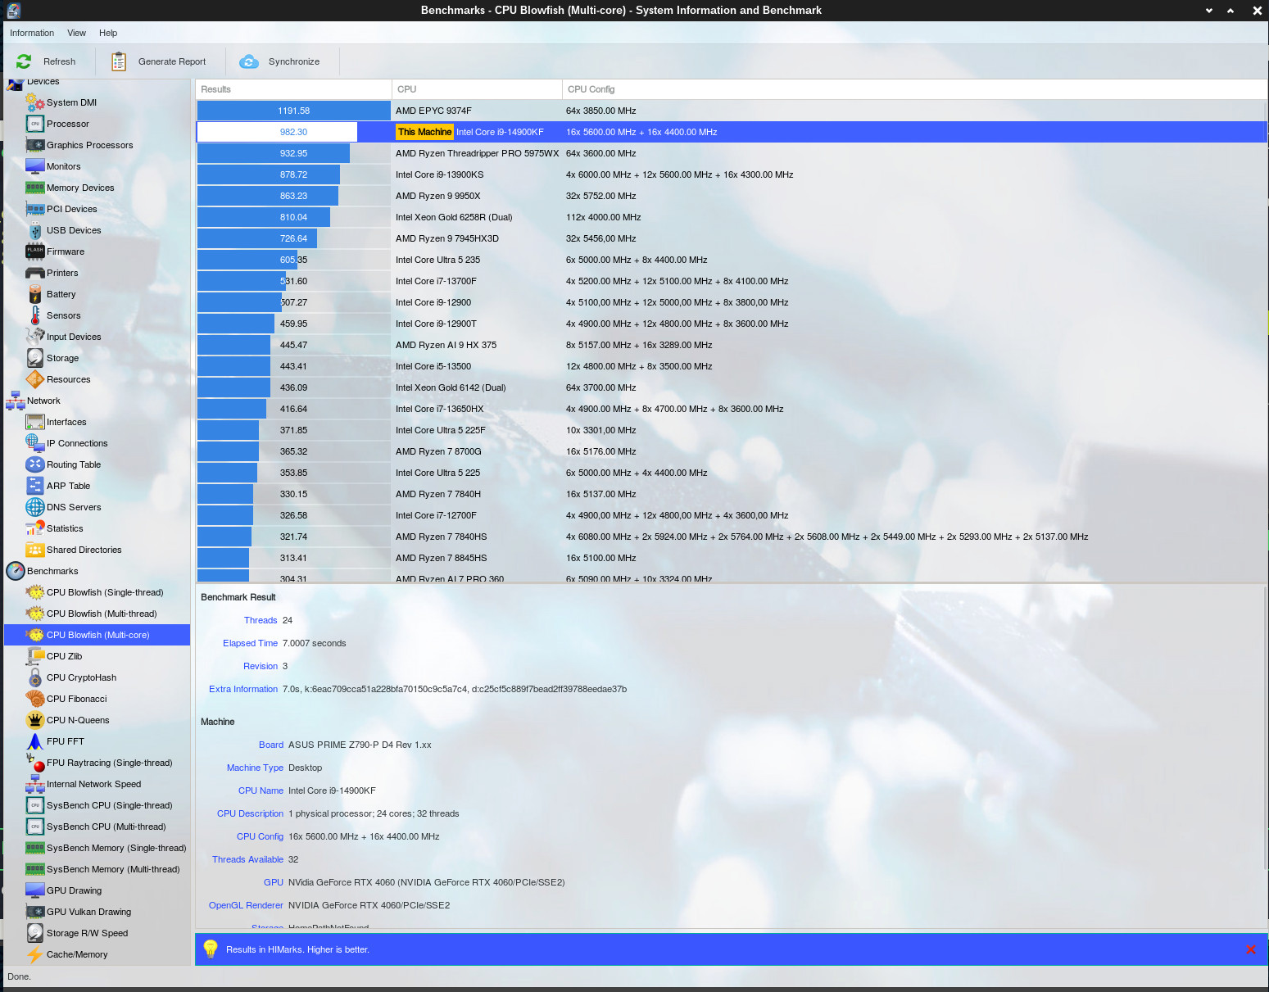Image resolution: width=1269 pixels, height=992 pixels.
Task: Select the Intel Xeon Gold 6258R (Dual) row
Action: coord(732,217)
